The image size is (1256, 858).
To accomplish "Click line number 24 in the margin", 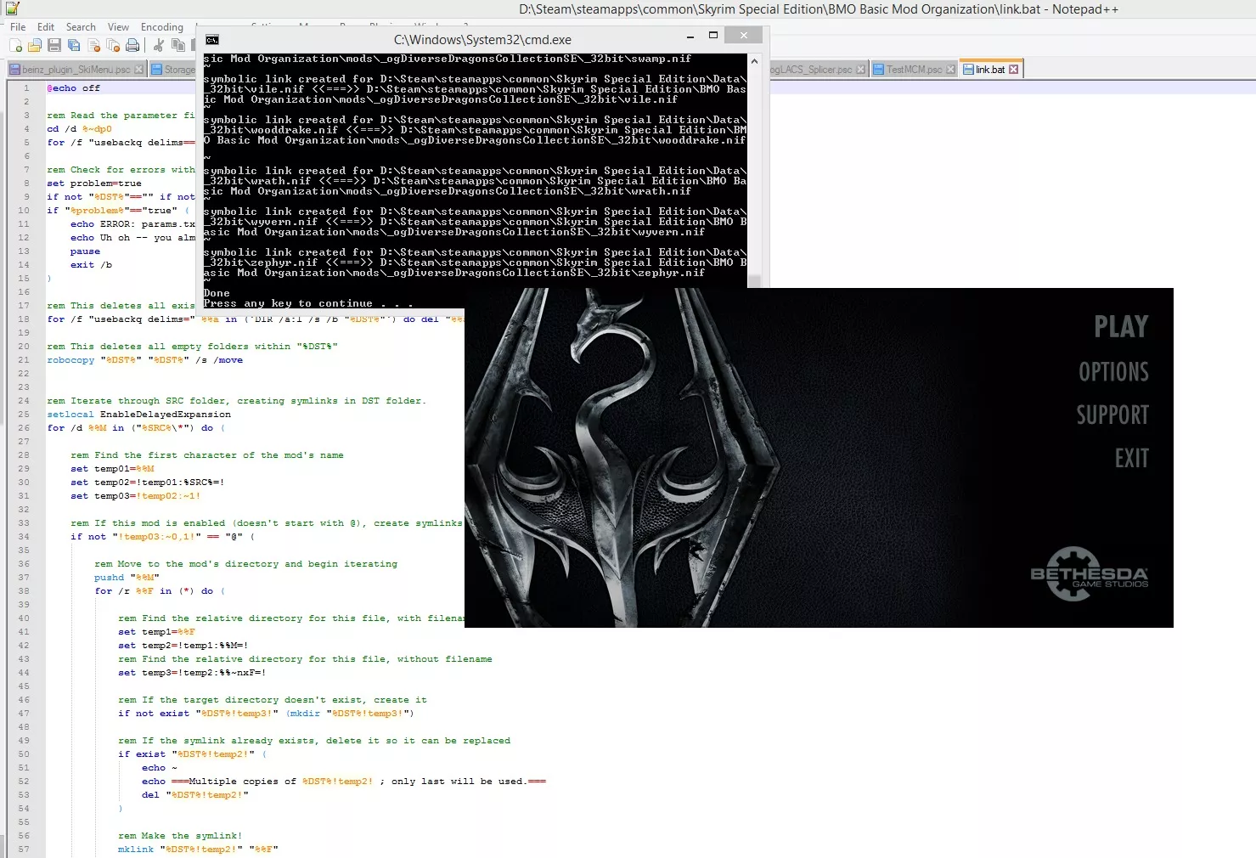I will [x=24, y=401].
